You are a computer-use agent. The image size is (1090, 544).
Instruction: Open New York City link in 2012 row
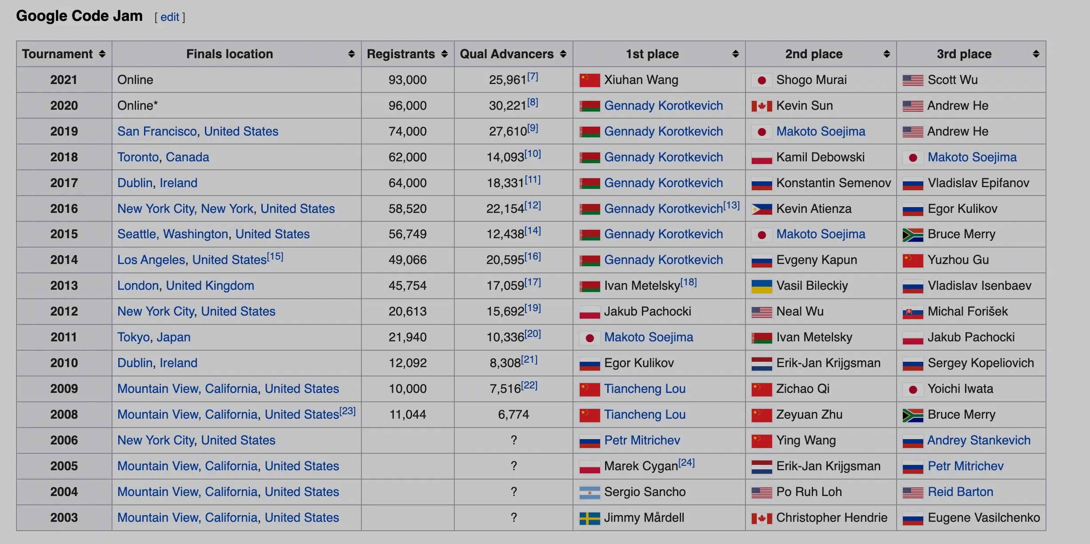pos(156,312)
